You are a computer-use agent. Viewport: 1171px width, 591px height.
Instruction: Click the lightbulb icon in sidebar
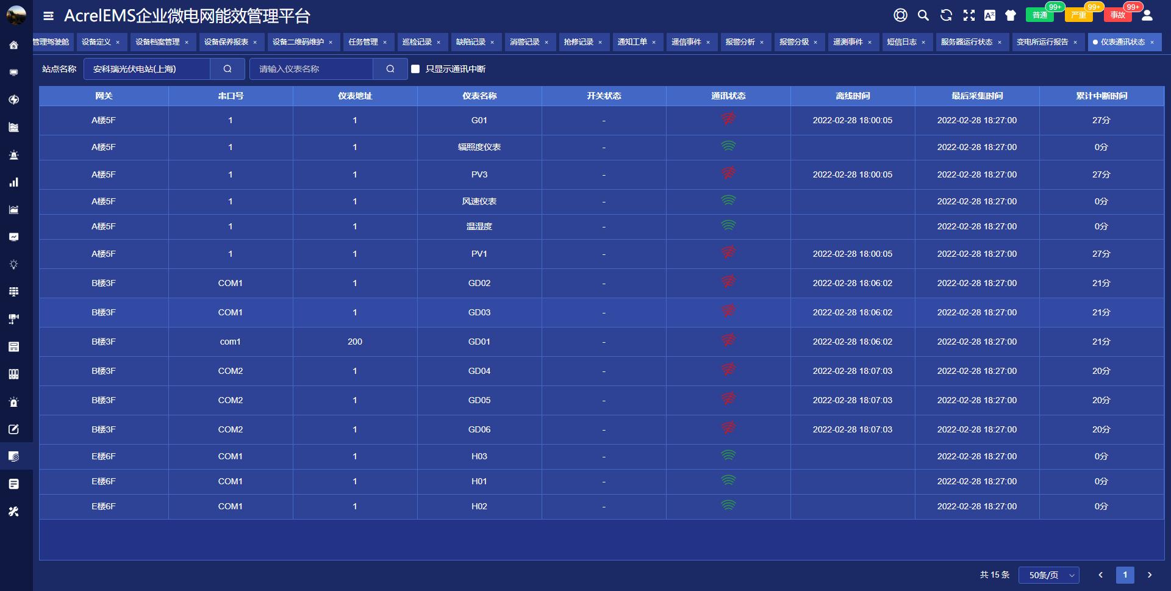[x=14, y=265]
